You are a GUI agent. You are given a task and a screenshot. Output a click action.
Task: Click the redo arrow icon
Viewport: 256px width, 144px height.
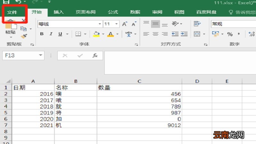(35, 2)
